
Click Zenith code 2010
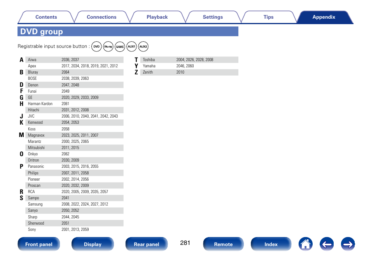pos(180,72)
